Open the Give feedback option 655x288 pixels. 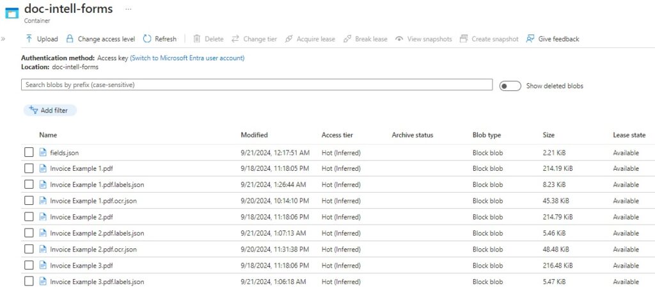pyautogui.click(x=553, y=39)
